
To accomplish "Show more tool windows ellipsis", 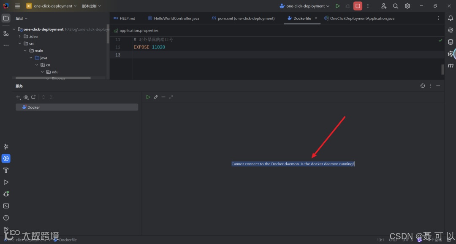I will coord(6,45).
